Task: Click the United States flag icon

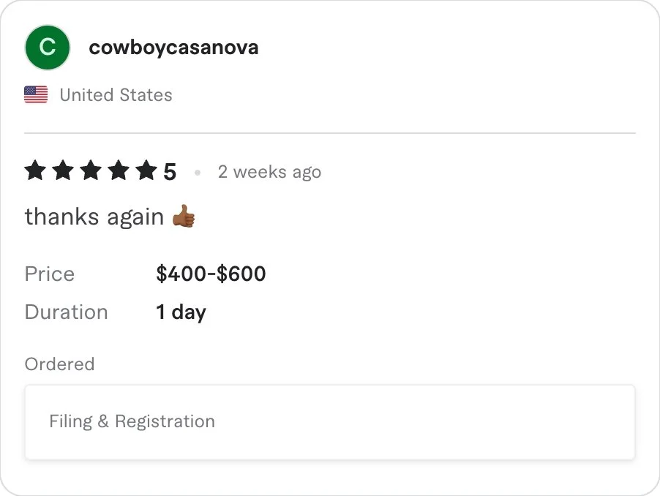Action: click(x=36, y=94)
